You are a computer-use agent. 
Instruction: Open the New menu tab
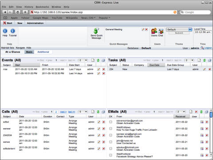(20, 23)
